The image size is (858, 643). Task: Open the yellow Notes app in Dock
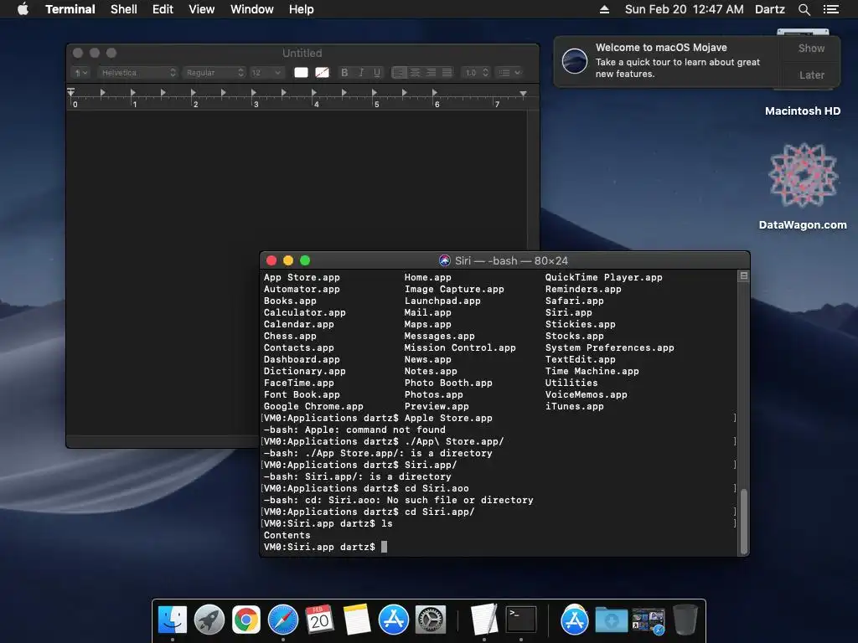pyautogui.click(x=357, y=620)
